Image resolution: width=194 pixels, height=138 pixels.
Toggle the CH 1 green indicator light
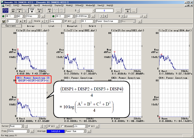click(x=3, y=16)
